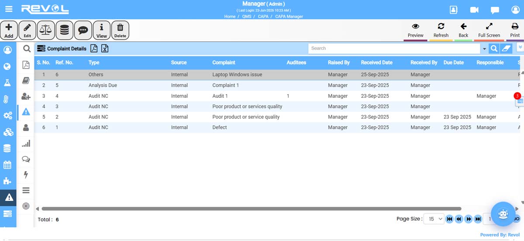
Task: Open the Page Size dropdown
Action: click(x=434, y=219)
